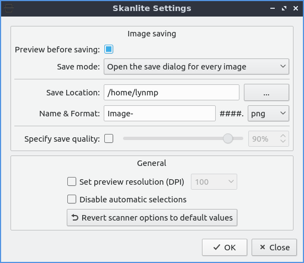This screenshot has height=263, width=304.
Task: Click the X icon on Close button
Action: point(263,247)
